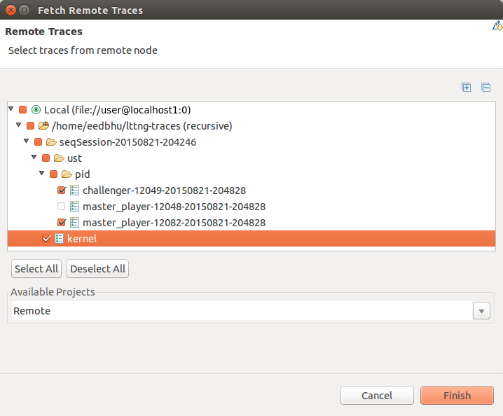The image size is (503, 416).
Task: Click the Collapse All icon
Action: 485,88
